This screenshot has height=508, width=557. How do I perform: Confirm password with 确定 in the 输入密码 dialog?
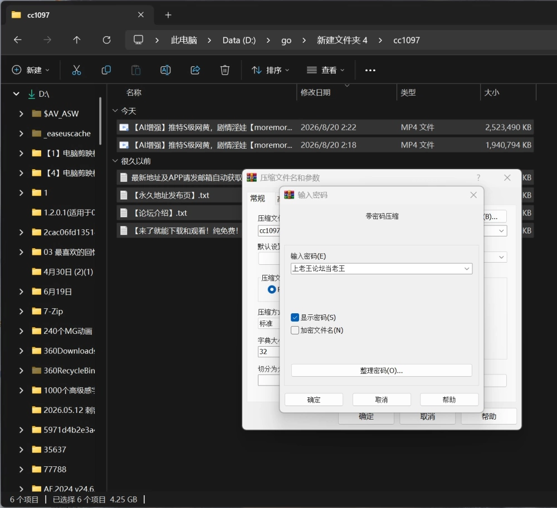coord(314,400)
